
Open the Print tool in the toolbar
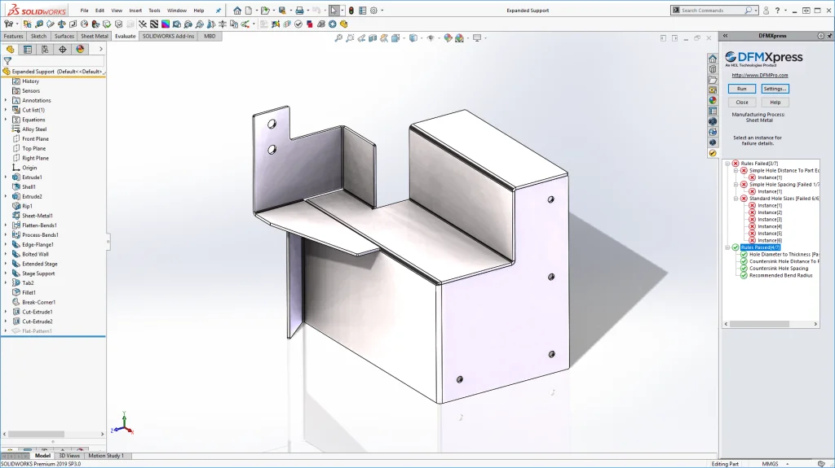(x=299, y=11)
